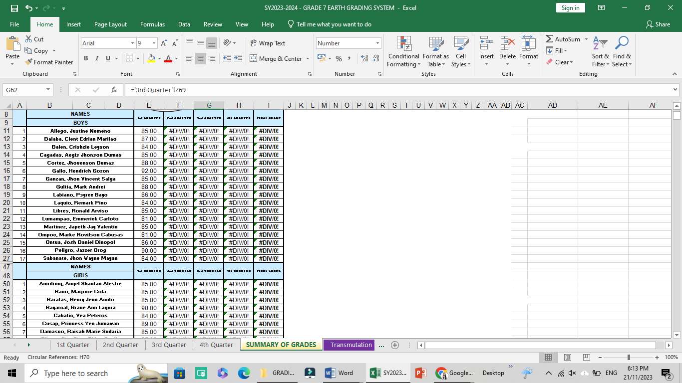Viewport: 682px width, 383px height.
Task: Apply percent style to the cell
Action: [339, 58]
